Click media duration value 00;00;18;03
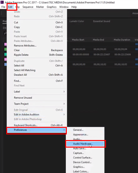 click(x=121, y=64)
